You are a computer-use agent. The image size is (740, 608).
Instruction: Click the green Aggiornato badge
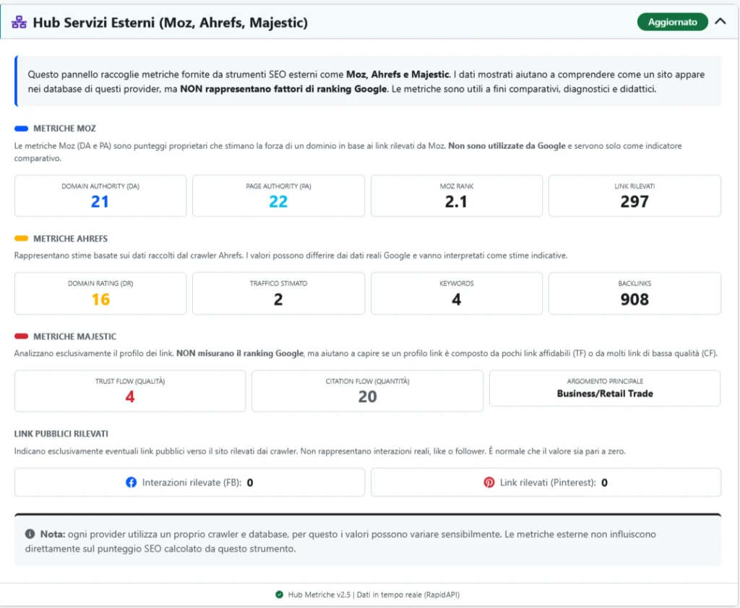coord(672,22)
